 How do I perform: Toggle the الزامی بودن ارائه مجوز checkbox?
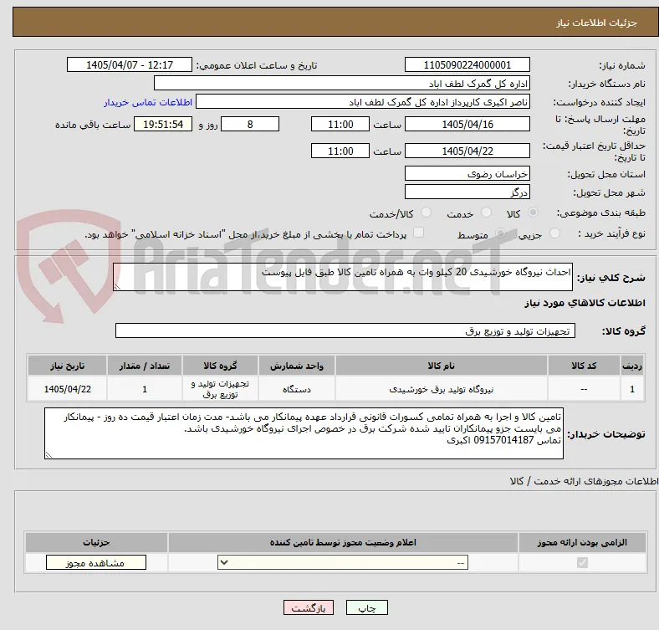click(x=582, y=563)
